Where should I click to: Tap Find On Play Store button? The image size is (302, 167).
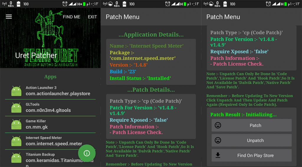[x=252, y=155]
